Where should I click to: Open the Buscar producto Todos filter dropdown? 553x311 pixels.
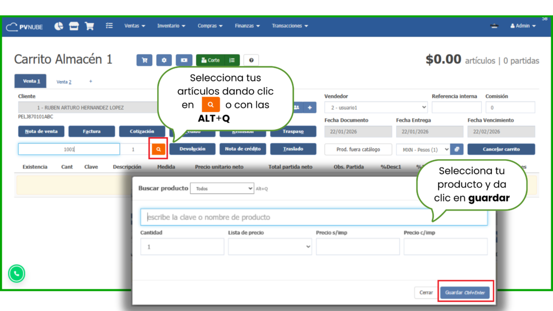click(222, 188)
